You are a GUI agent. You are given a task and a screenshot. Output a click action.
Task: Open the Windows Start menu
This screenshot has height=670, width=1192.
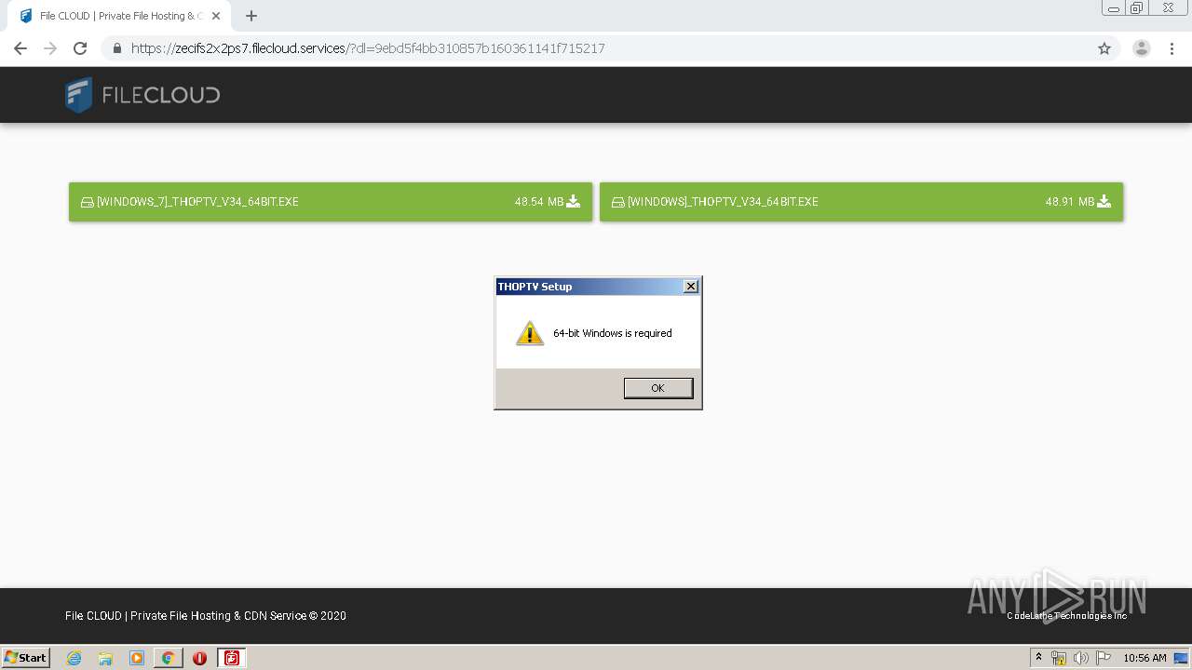click(26, 658)
